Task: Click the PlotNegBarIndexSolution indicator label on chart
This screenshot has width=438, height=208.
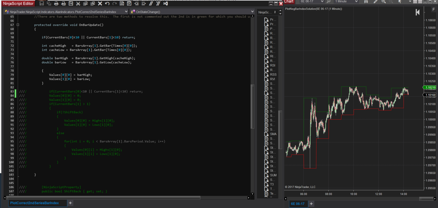Action: pyautogui.click(x=314, y=9)
